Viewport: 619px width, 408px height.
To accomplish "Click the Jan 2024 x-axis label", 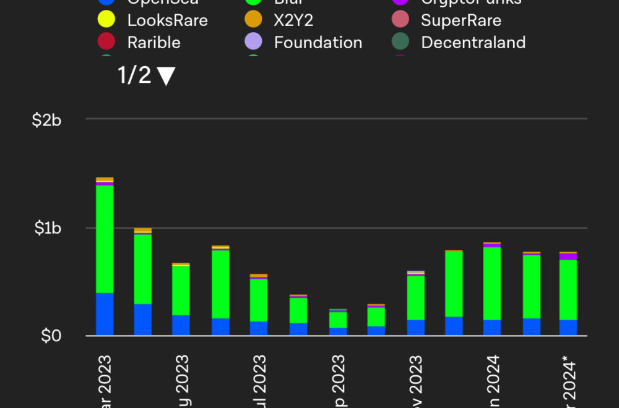I will click(492, 381).
